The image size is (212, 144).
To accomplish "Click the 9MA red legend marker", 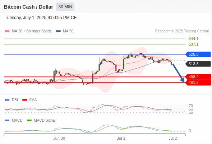I will click(24, 100).
